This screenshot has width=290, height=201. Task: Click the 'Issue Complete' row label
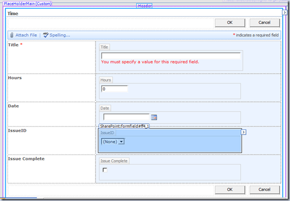(26, 159)
